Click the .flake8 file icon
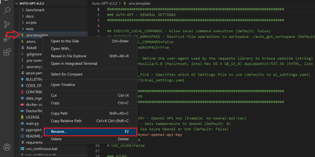The height and width of the screenshot is (157, 315). tap(22, 48)
